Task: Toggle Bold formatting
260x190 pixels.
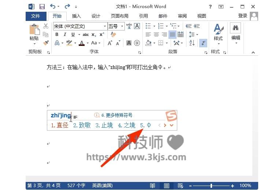Action: (57, 34)
